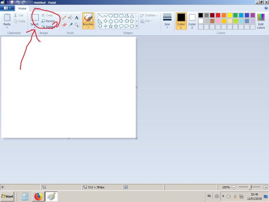Select the Fill with color bucket tool
Viewport: 269px width, 202px height.
pyautogui.click(x=70, y=18)
